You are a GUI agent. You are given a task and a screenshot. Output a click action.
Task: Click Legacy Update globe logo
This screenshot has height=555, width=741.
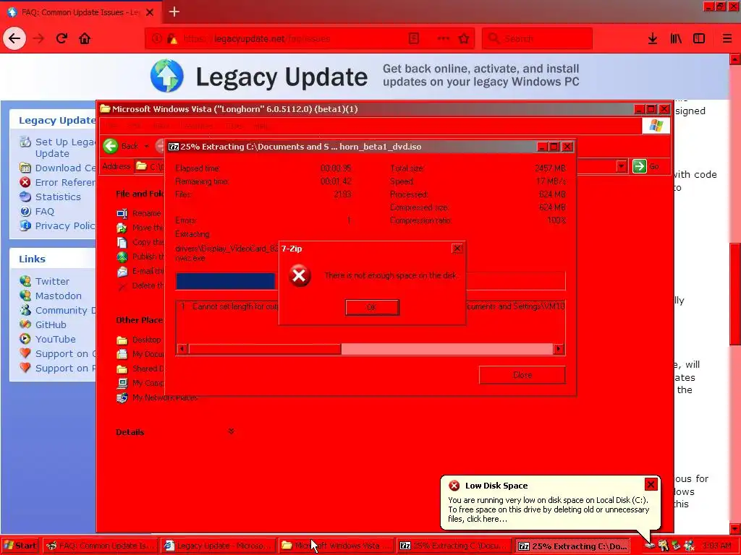[167, 76]
